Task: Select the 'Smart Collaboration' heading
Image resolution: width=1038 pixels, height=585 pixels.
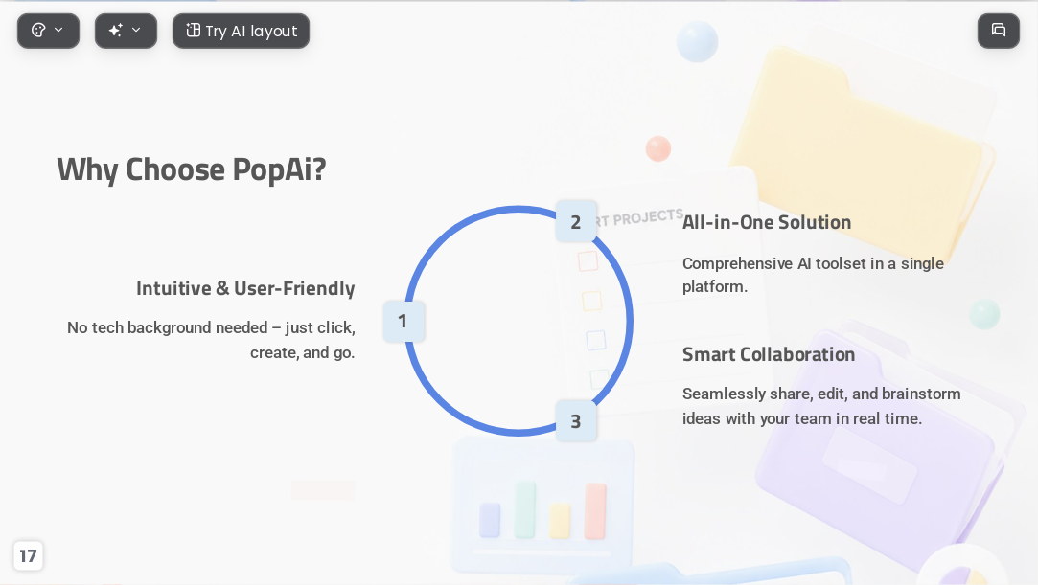Action: [769, 355]
